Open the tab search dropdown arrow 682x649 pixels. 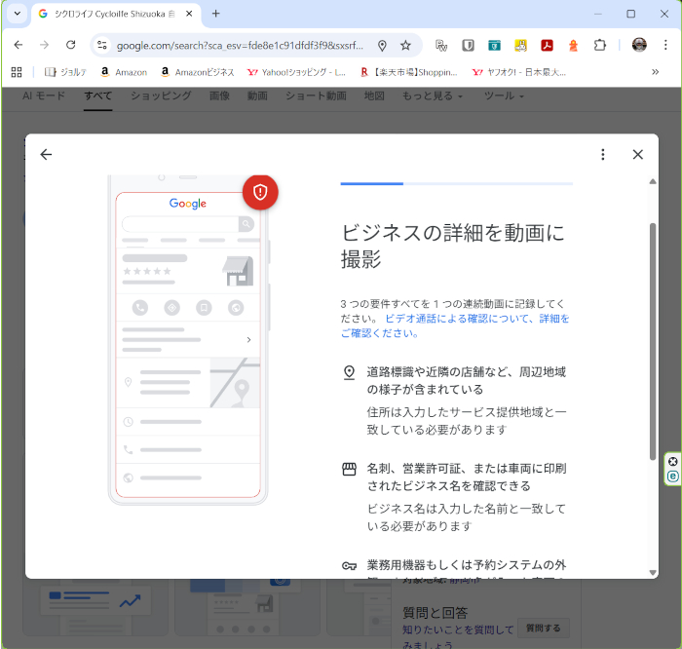(17, 14)
